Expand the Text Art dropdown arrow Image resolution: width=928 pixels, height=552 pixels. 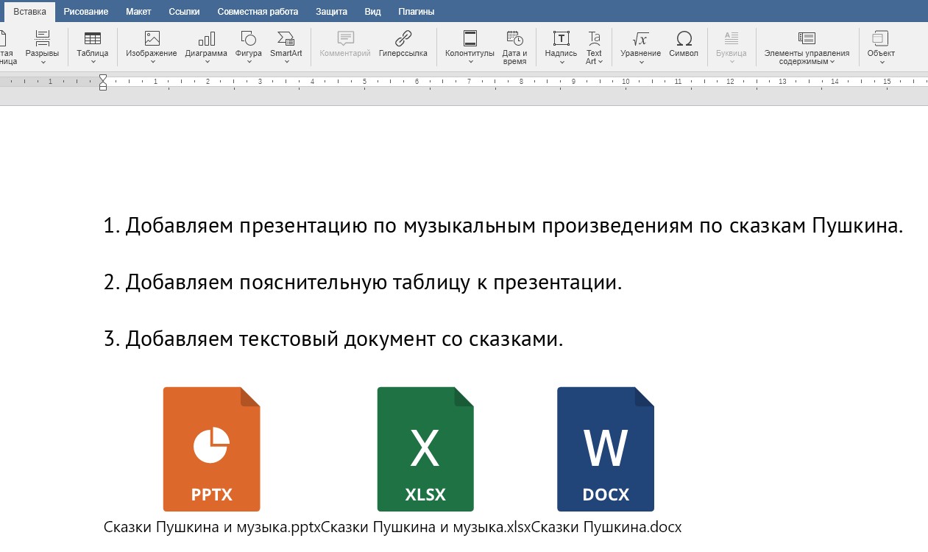pos(601,62)
